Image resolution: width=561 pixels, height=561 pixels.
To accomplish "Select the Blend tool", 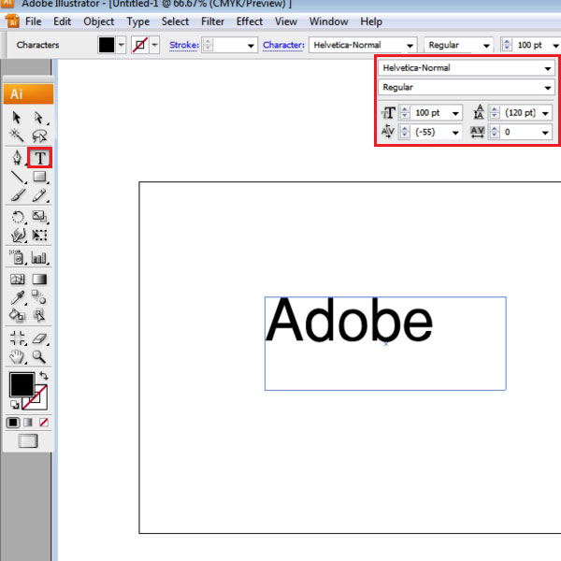I will click(x=38, y=296).
